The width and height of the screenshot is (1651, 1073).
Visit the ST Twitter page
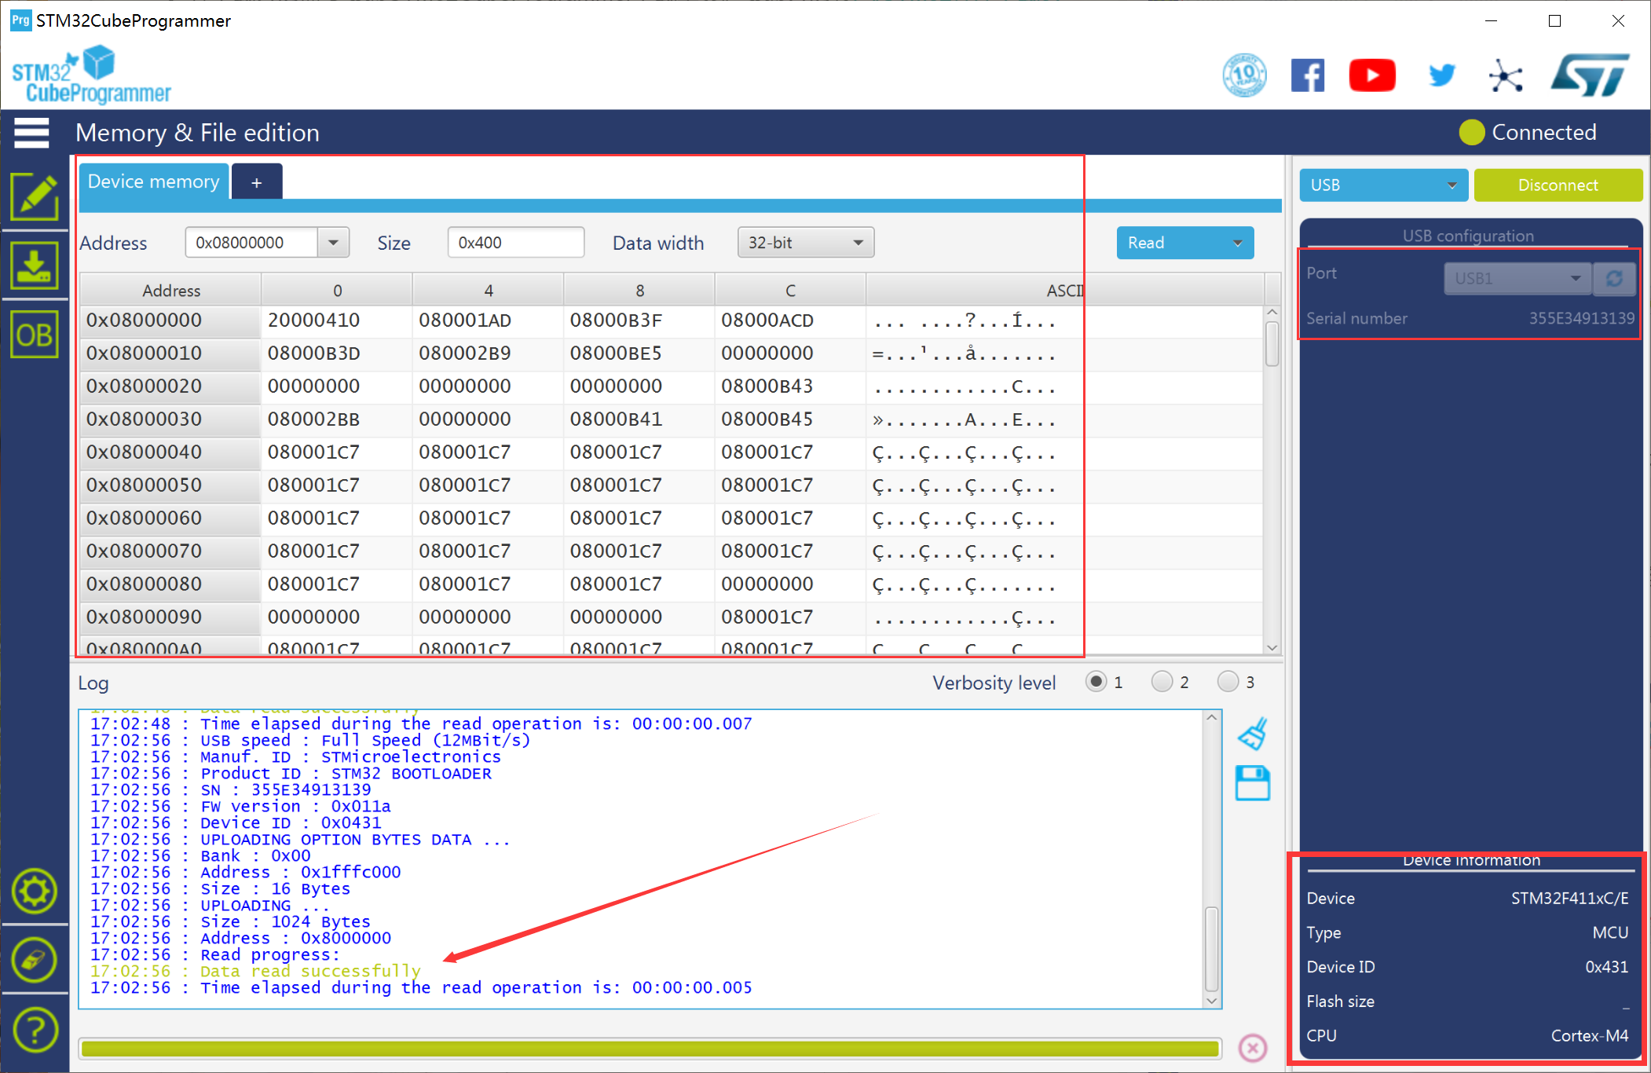tap(1442, 75)
